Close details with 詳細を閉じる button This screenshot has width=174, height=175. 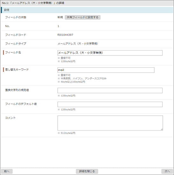[87, 171]
